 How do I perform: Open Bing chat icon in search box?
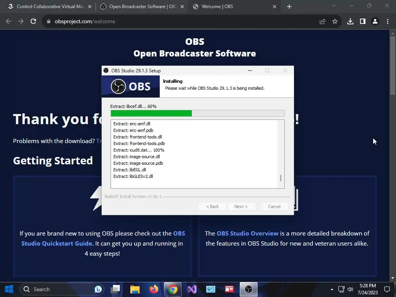pyautogui.click(x=98, y=289)
